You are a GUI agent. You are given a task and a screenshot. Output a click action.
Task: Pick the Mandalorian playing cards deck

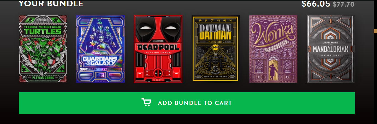point(331,49)
